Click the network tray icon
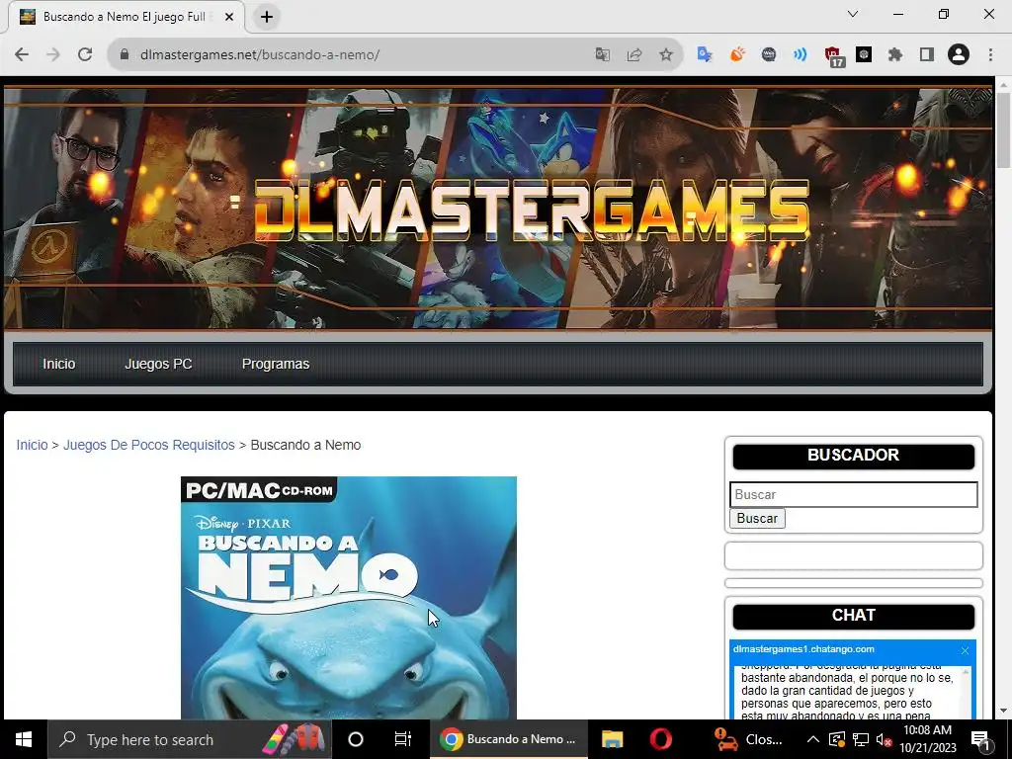 861,739
